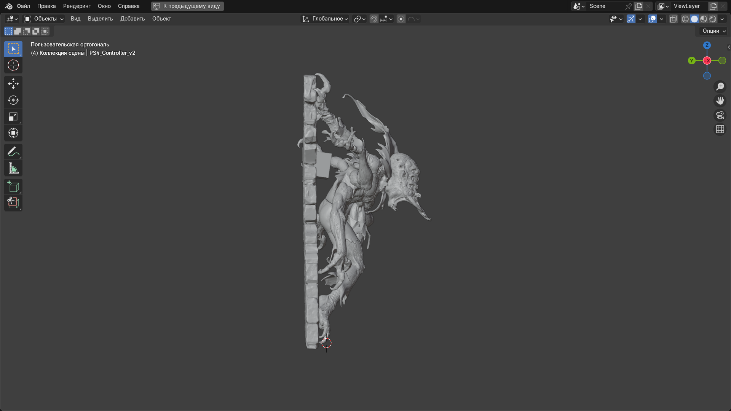Select the Add Object interactively tool below the cube
Screen dimensions: 731x411
click(13, 203)
